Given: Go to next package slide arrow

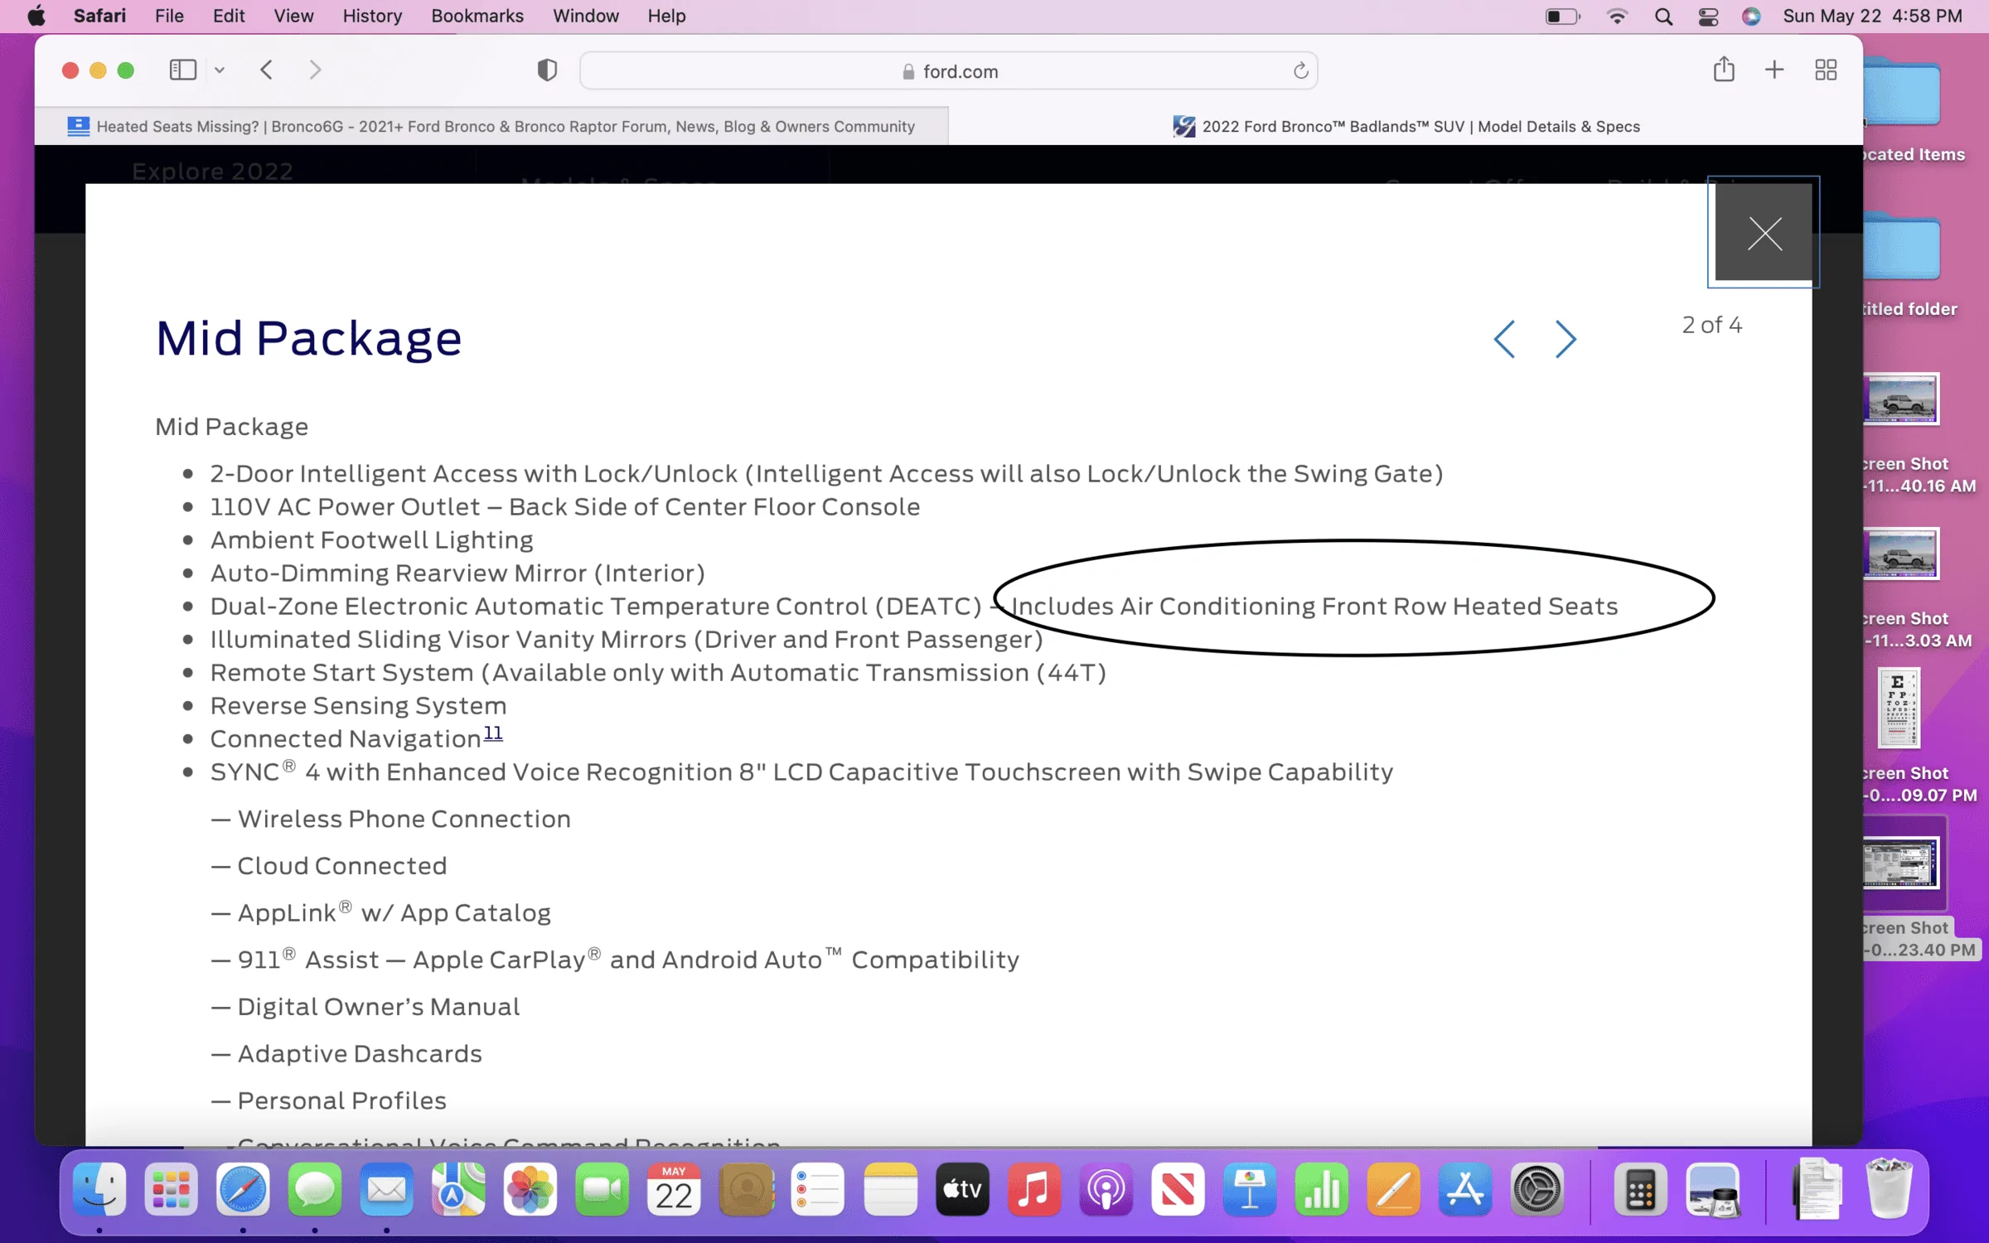Looking at the screenshot, I should pyautogui.click(x=1565, y=339).
